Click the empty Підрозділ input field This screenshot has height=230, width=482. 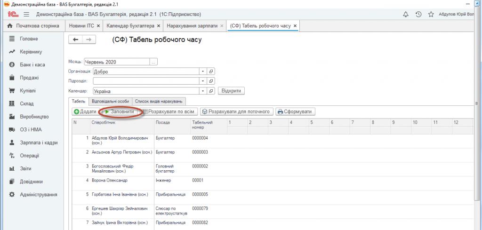tap(146, 81)
